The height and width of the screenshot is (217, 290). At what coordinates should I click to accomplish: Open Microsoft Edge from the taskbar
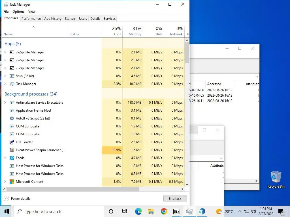[x=138, y=211]
